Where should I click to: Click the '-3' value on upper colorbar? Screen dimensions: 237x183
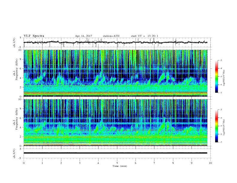pyautogui.click(x=221, y=60)
